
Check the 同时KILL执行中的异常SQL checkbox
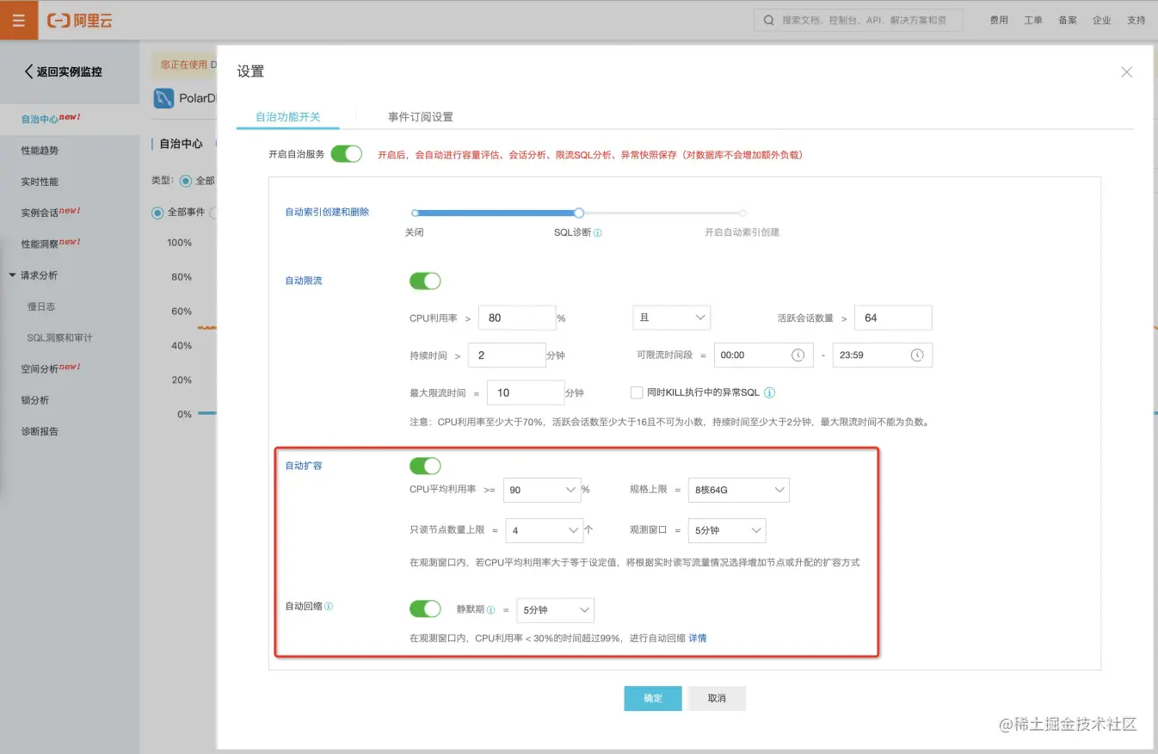(637, 392)
